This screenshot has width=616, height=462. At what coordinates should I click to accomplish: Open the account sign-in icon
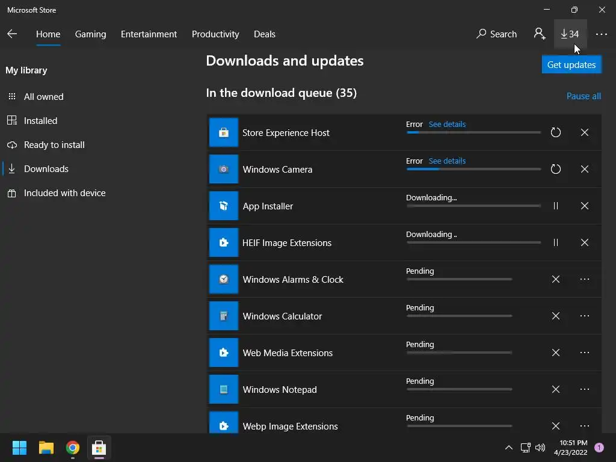[x=540, y=34]
